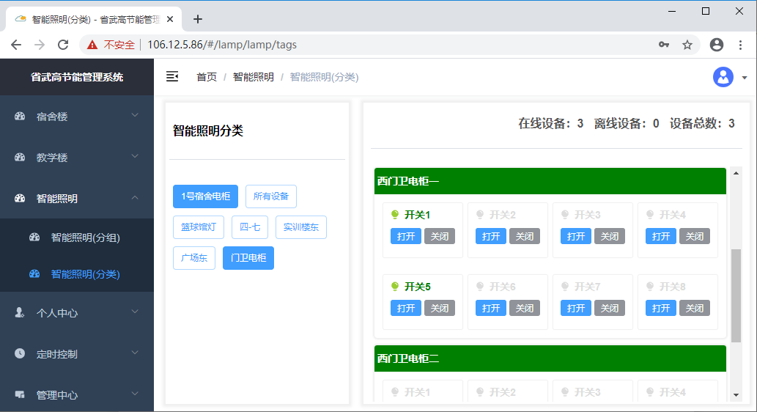Expand the 宿舍楼 menu chevron
This screenshot has height=412, width=757.
tap(135, 115)
